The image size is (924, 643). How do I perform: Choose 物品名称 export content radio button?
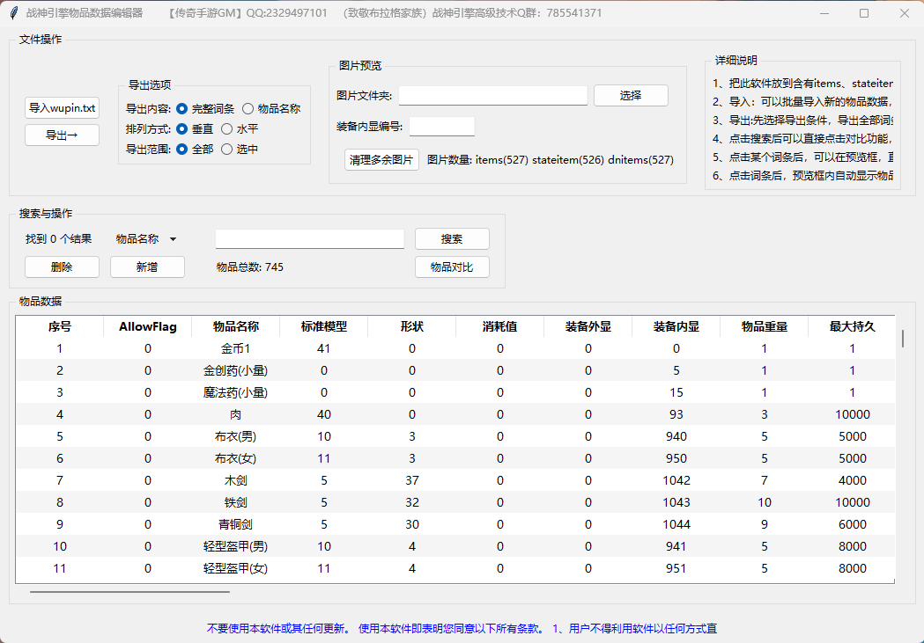tap(248, 109)
